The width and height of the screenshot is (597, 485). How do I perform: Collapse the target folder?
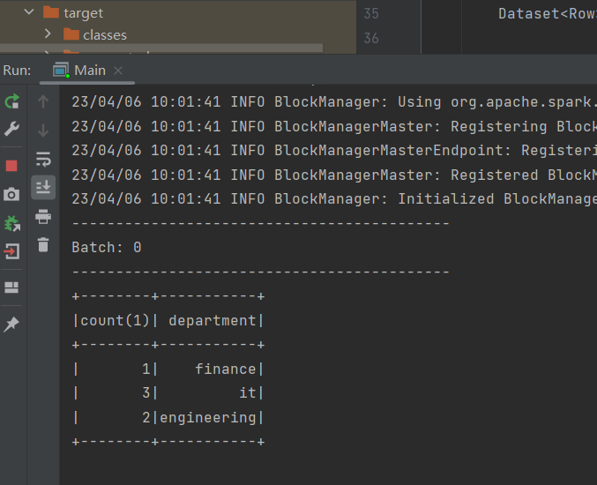(x=29, y=12)
